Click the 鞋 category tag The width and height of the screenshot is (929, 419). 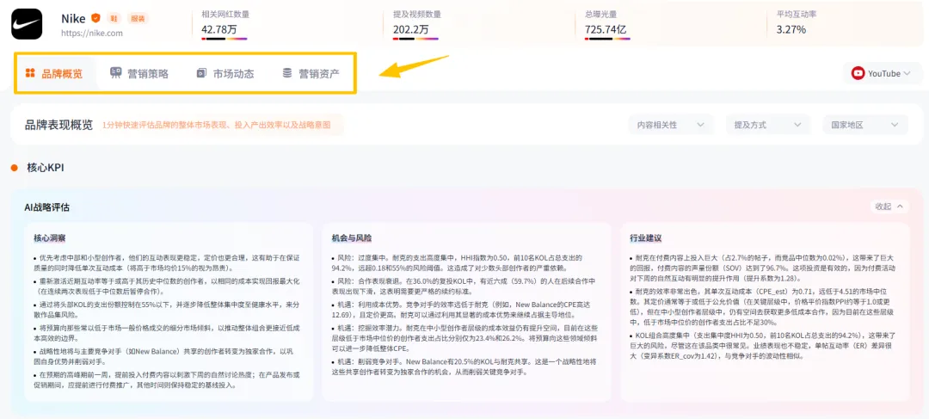point(114,18)
